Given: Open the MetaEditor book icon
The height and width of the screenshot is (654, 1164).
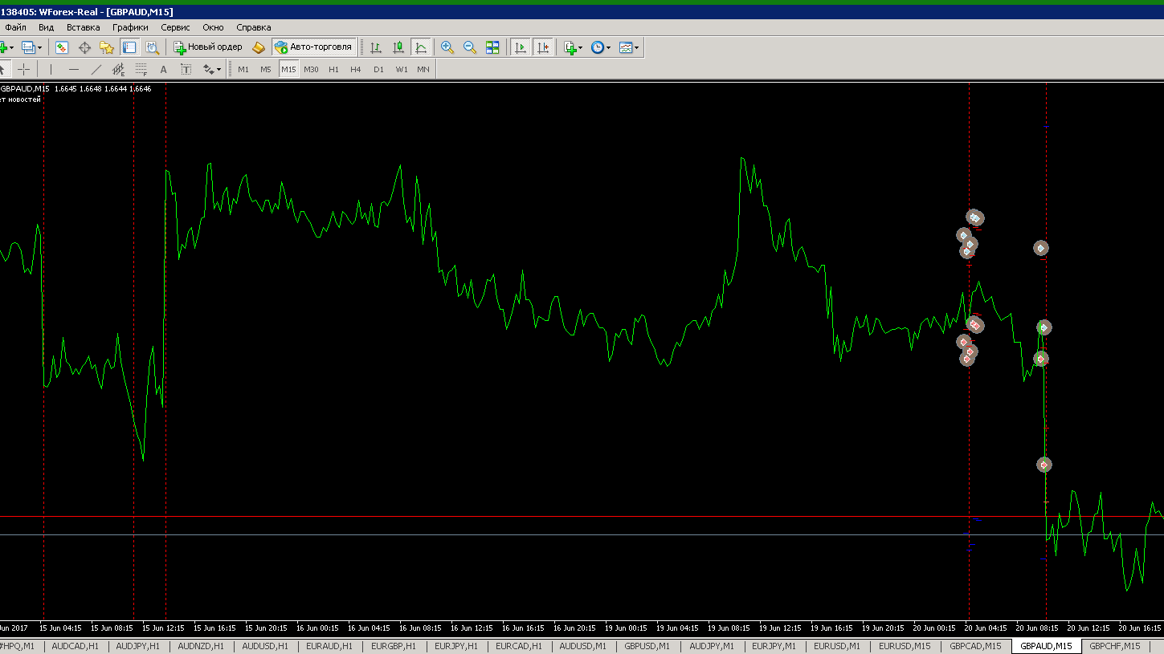Looking at the screenshot, I should coord(258,47).
